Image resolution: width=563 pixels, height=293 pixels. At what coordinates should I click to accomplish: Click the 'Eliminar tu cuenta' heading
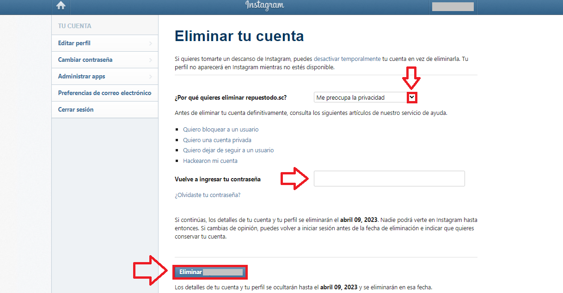[x=239, y=36]
